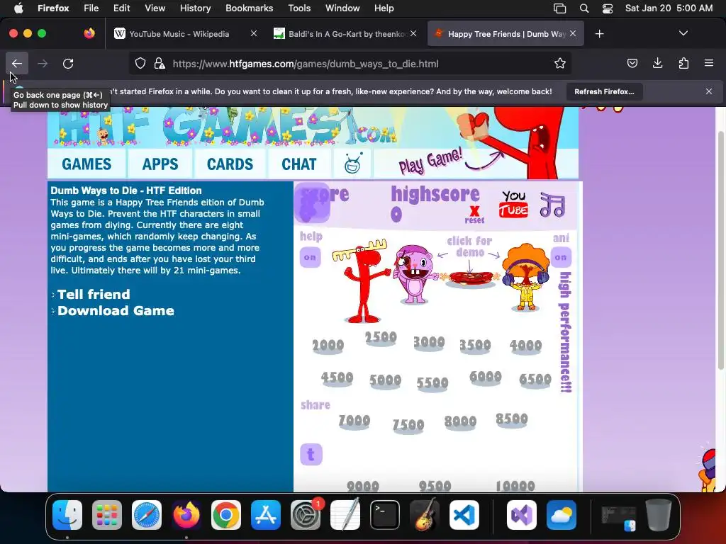Screen dimensions: 726x544
Task: Open Terminal from the dock
Action: (x=385, y=515)
